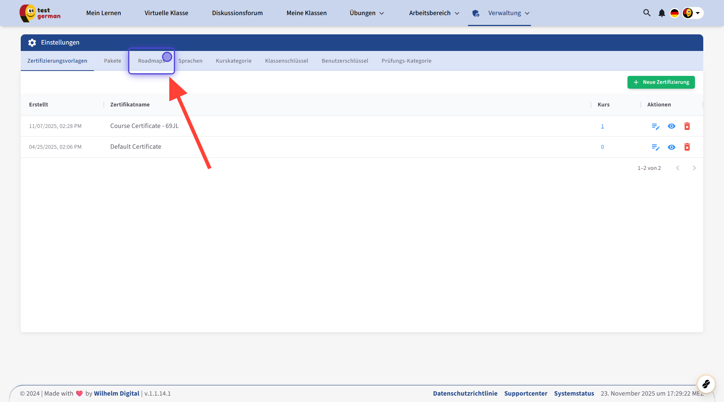Expand the Übungen dropdown menu
724x402 pixels.
tap(367, 13)
